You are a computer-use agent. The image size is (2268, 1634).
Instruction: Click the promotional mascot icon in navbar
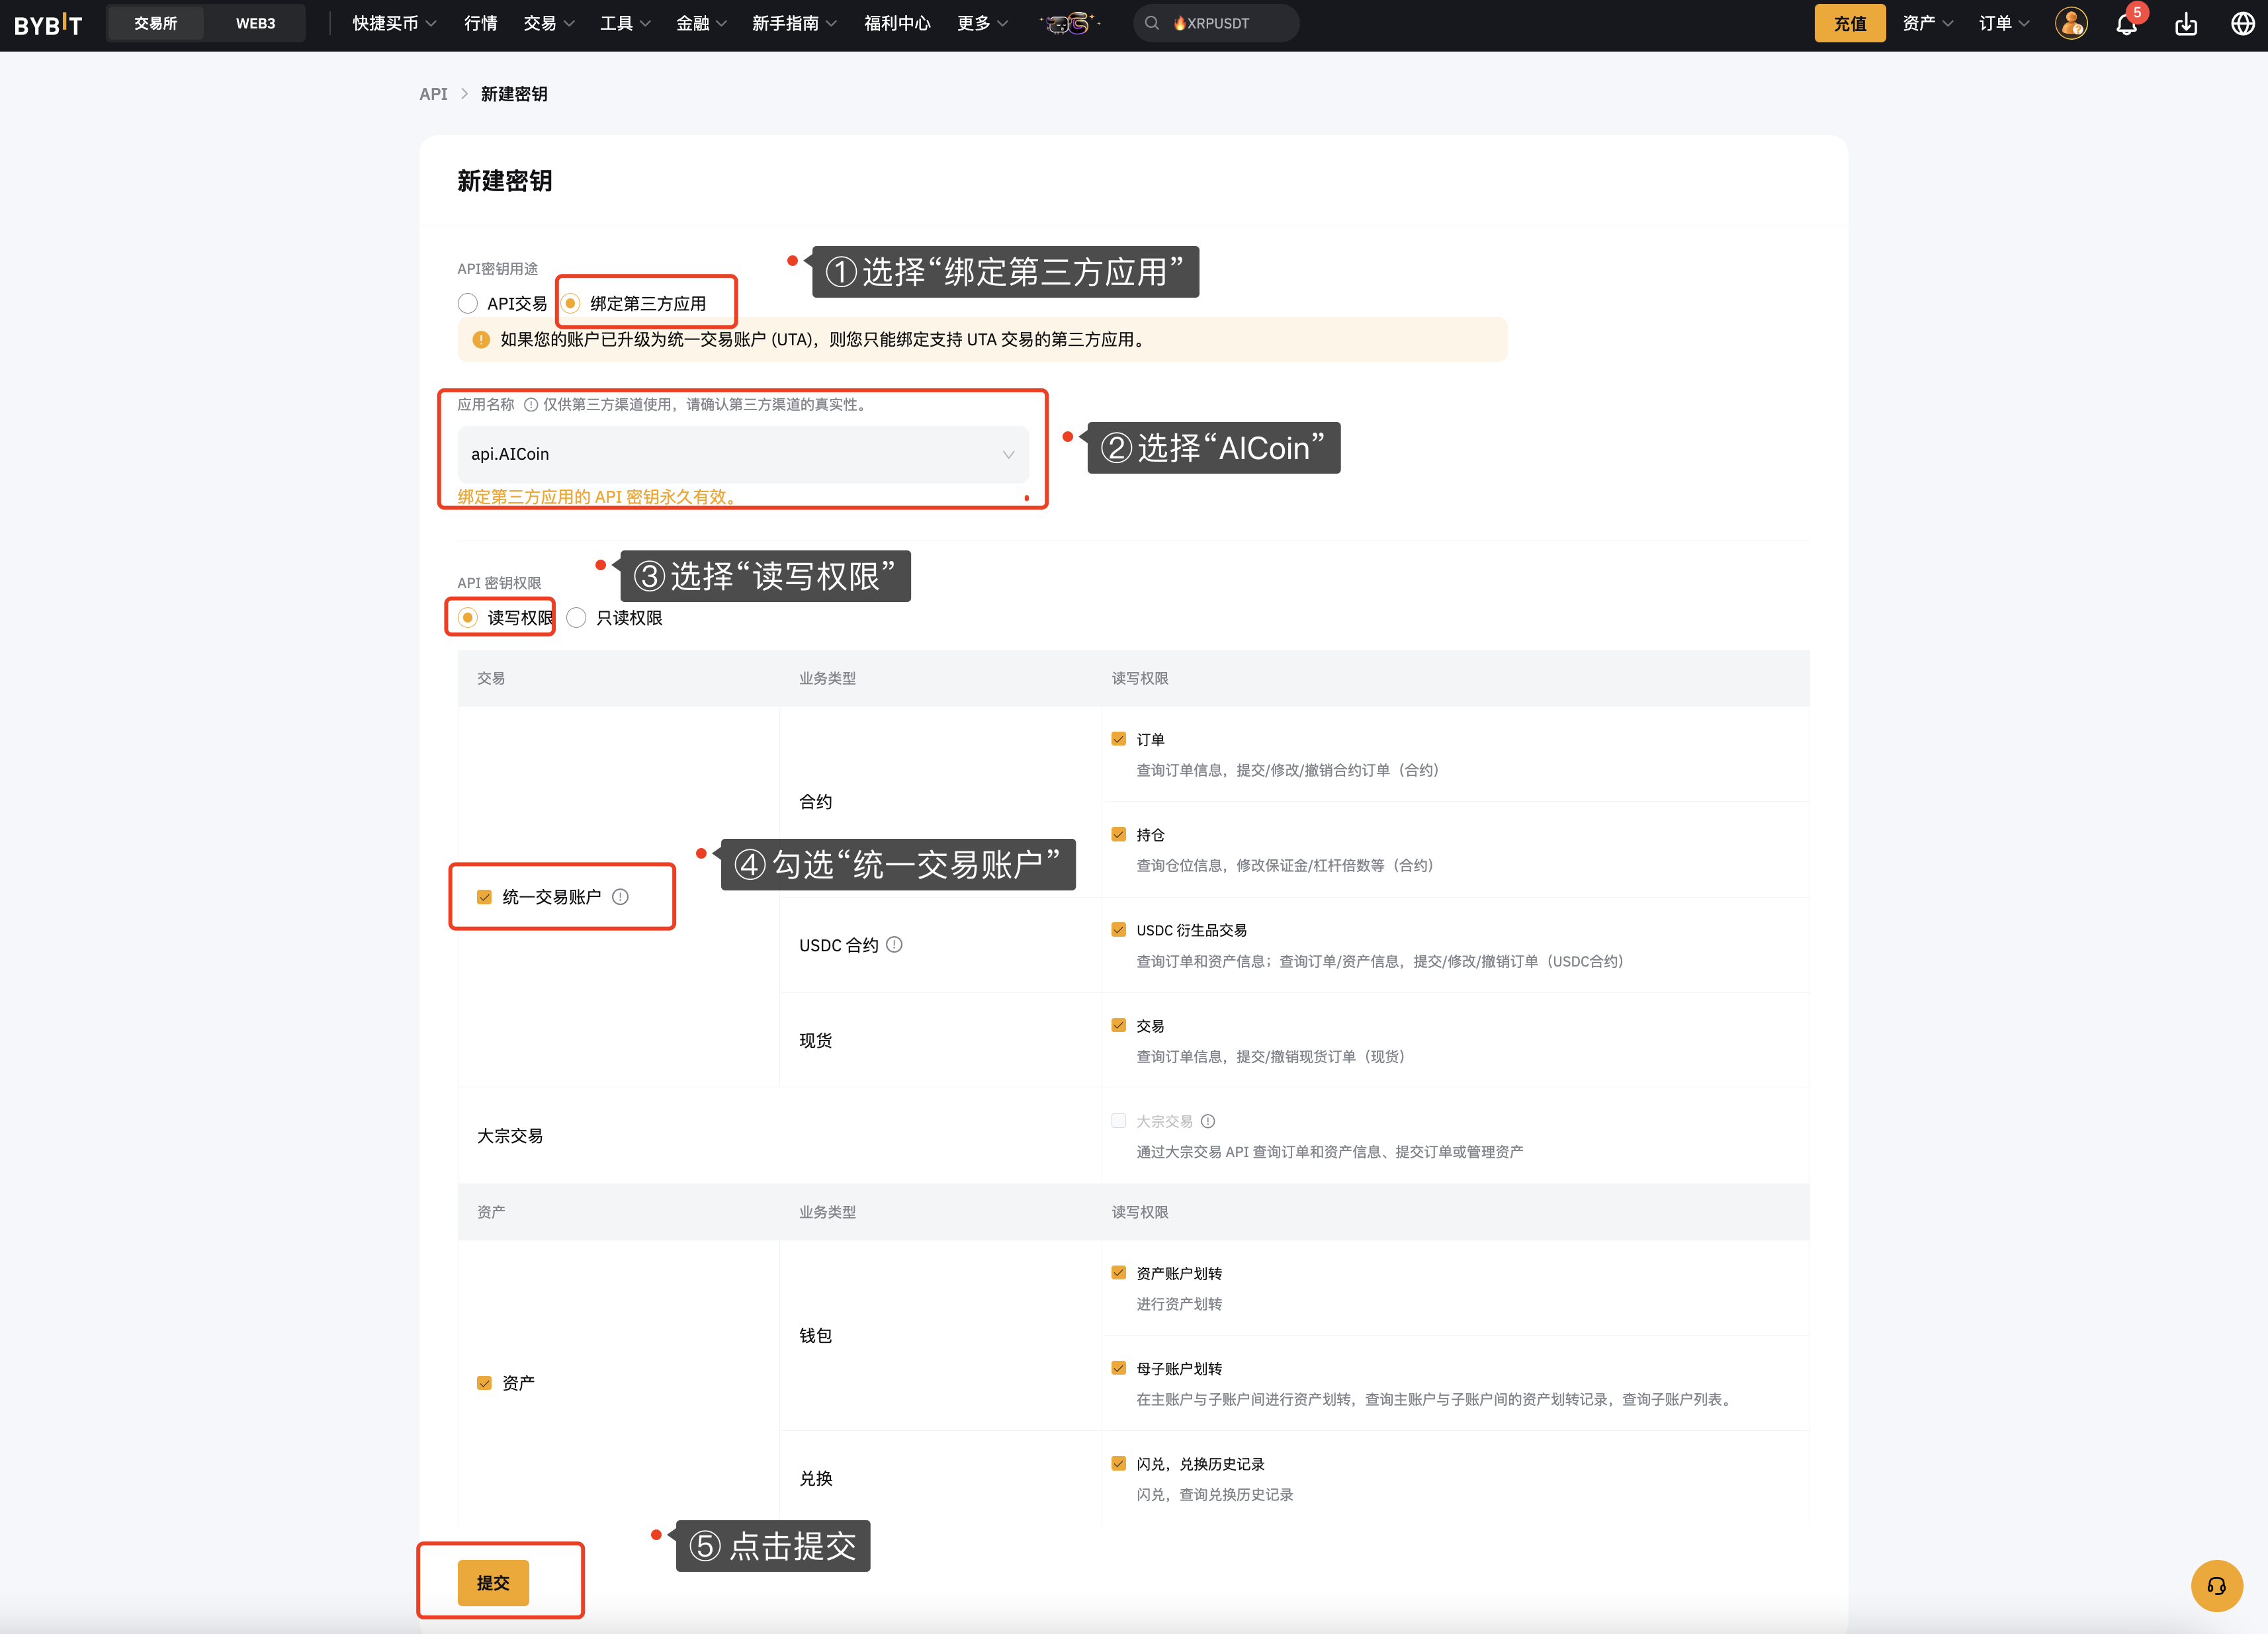pos(1069,23)
